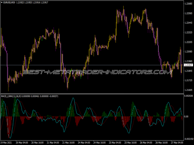Click the 19 May 2021 date label
This screenshot has width=194, height=145.
click(x=7, y=142)
